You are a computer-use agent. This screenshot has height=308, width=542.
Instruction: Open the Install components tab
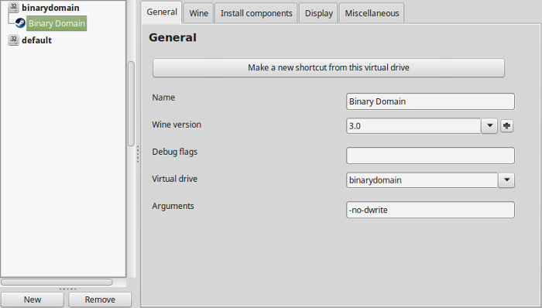(256, 13)
